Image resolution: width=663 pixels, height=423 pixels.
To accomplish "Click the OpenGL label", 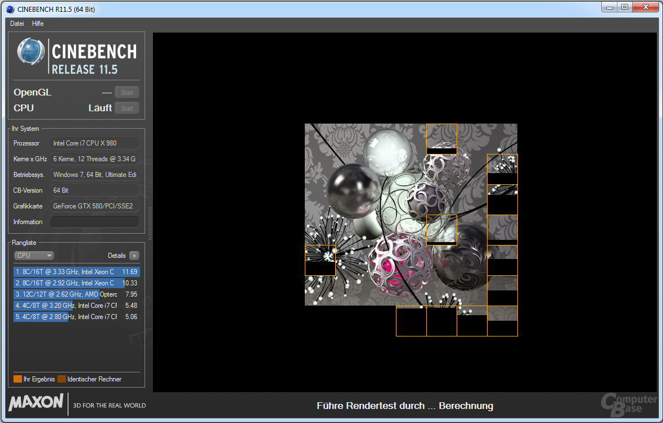I will click(x=32, y=93).
